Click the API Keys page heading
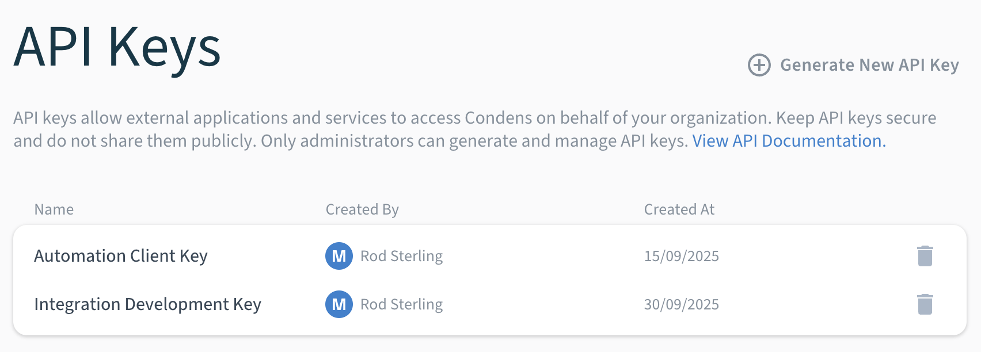This screenshot has height=352, width=981. (117, 48)
